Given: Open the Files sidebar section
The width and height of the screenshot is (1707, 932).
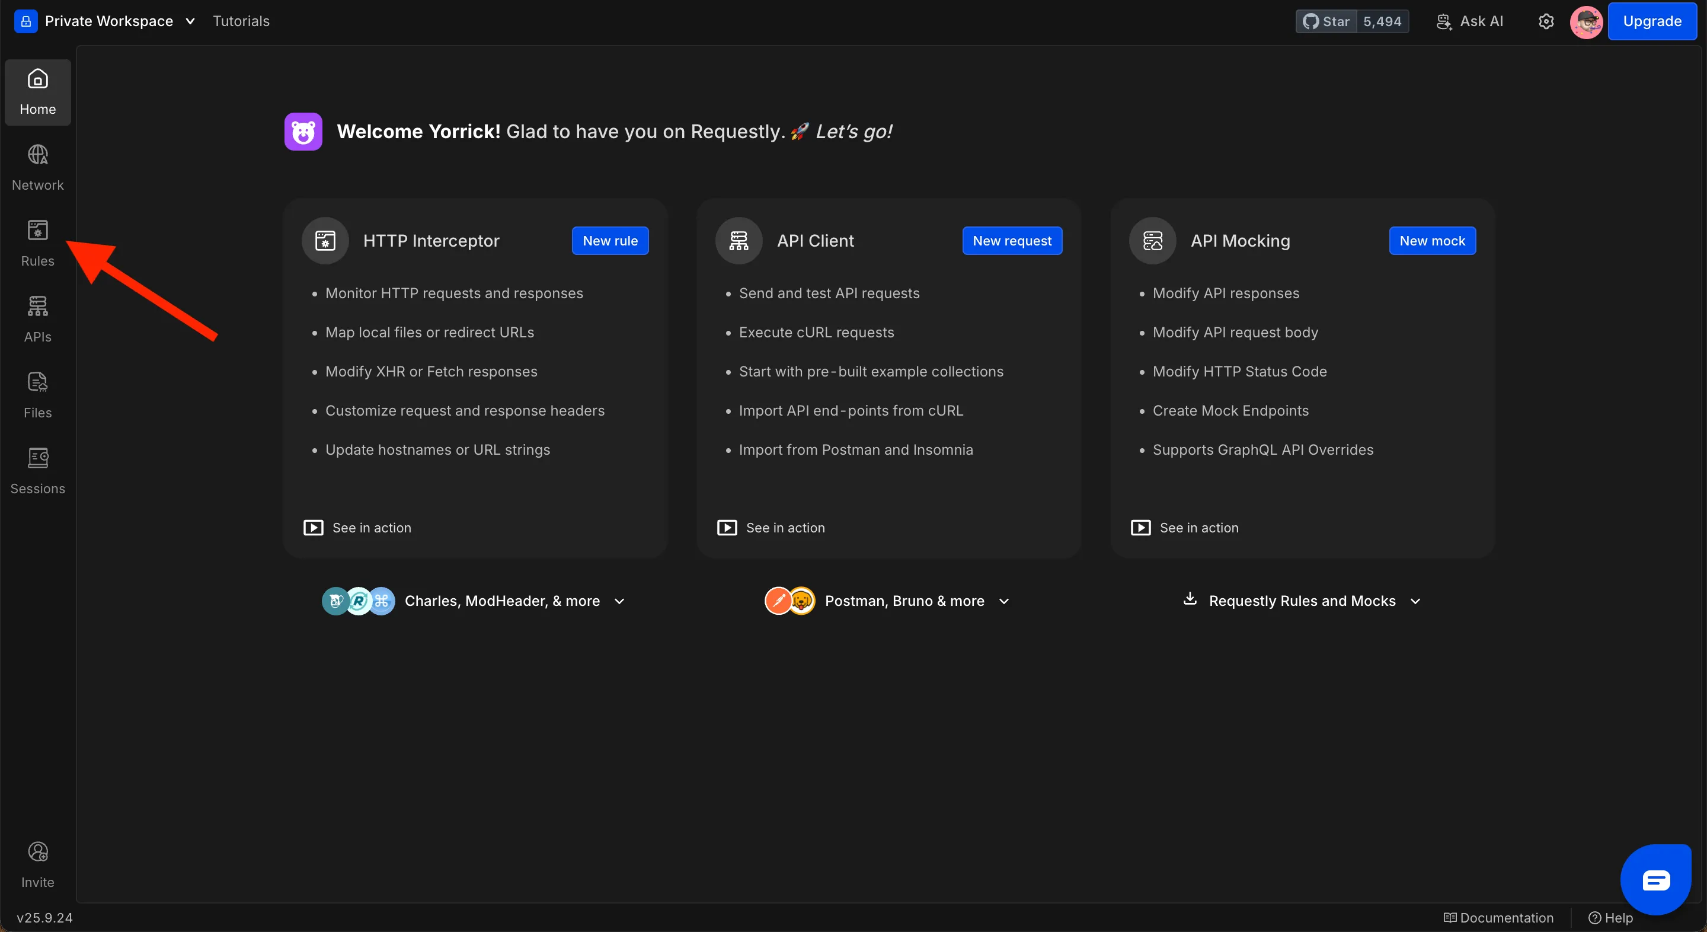Looking at the screenshot, I should click(38, 395).
